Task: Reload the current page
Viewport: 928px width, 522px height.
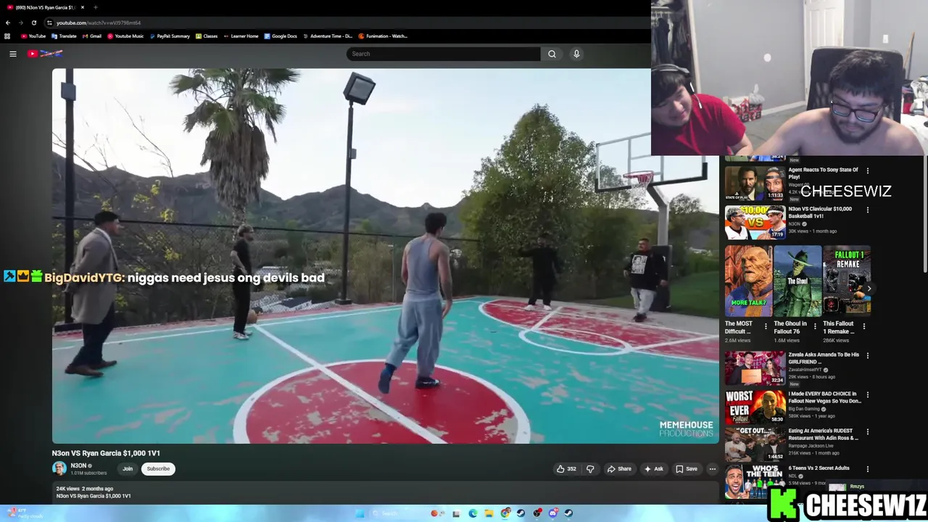Action: coord(33,22)
